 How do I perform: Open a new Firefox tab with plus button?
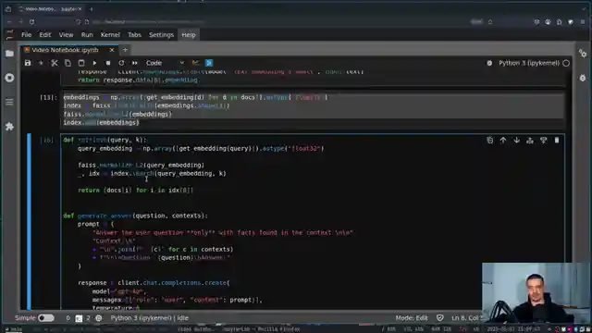[x=91, y=8]
